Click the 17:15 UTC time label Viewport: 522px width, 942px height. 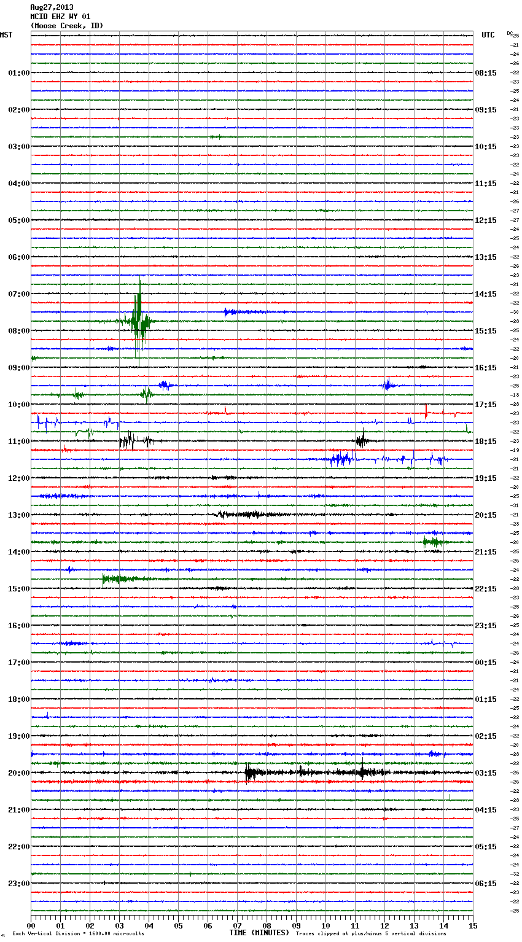486,404
